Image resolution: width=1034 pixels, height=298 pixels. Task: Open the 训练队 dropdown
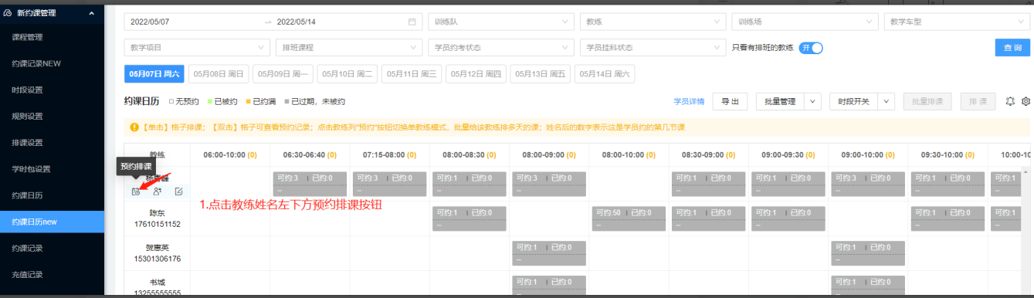coord(501,22)
